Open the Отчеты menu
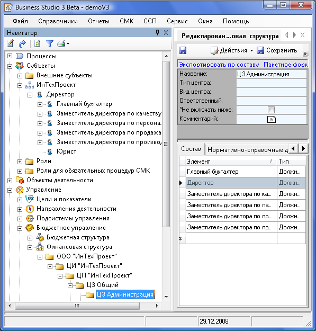The image size is (316, 331). coord(99,21)
